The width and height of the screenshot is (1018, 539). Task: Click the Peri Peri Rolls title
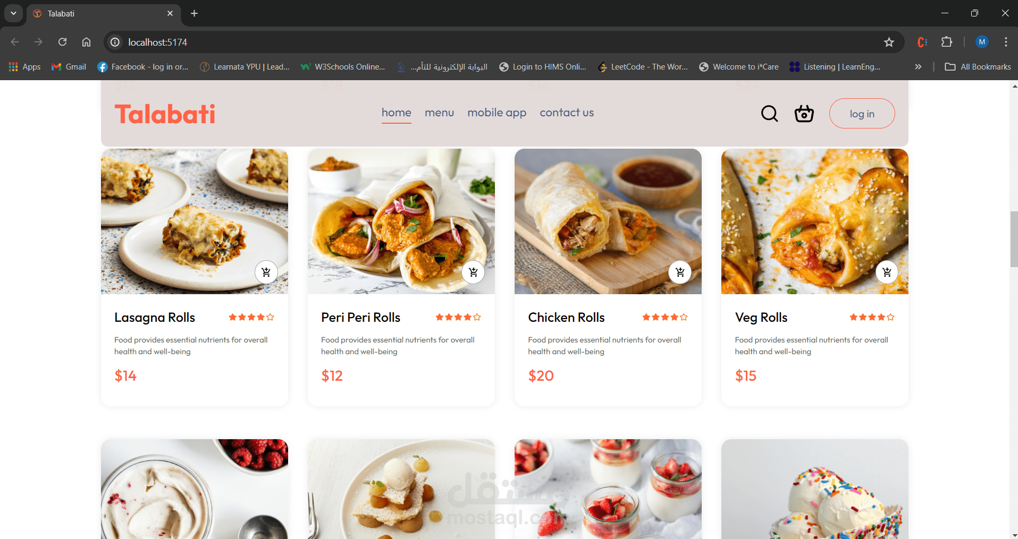click(361, 318)
